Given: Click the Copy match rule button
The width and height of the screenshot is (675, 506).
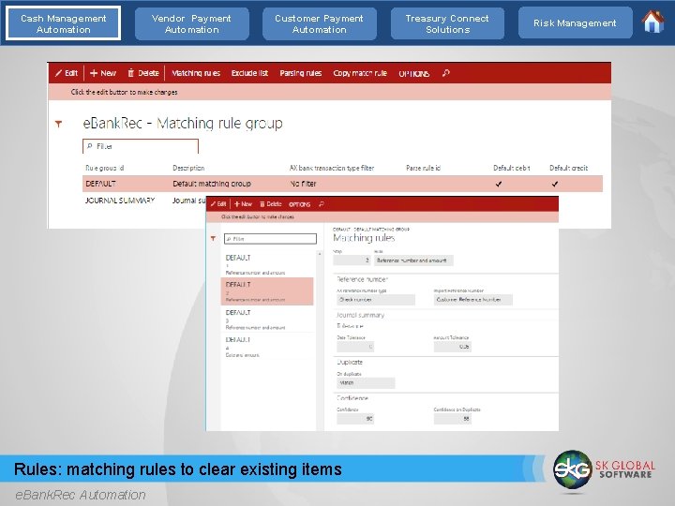Looking at the screenshot, I should point(360,73).
